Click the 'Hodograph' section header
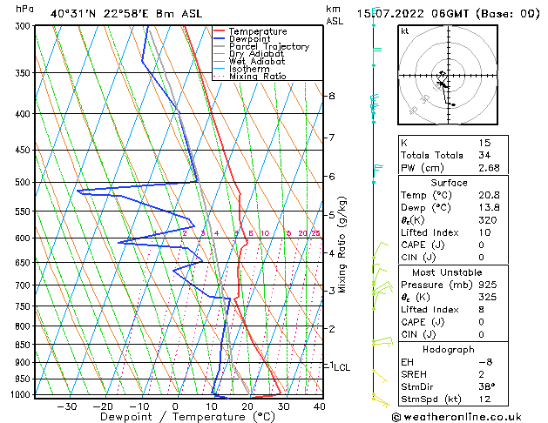 (449, 350)
